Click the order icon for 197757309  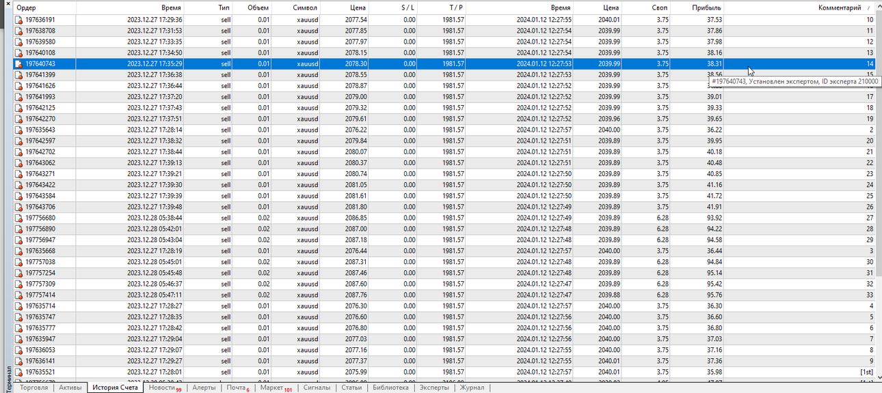[x=19, y=283]
